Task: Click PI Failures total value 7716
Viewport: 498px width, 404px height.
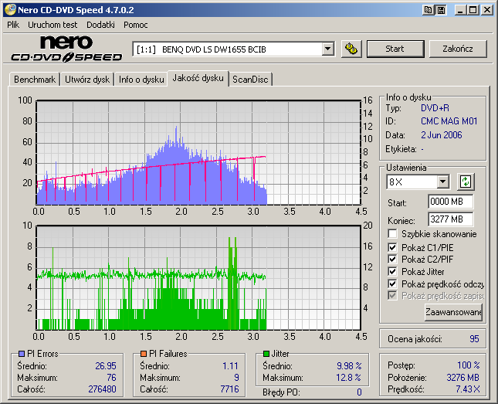Action: (x=229, y=389)
